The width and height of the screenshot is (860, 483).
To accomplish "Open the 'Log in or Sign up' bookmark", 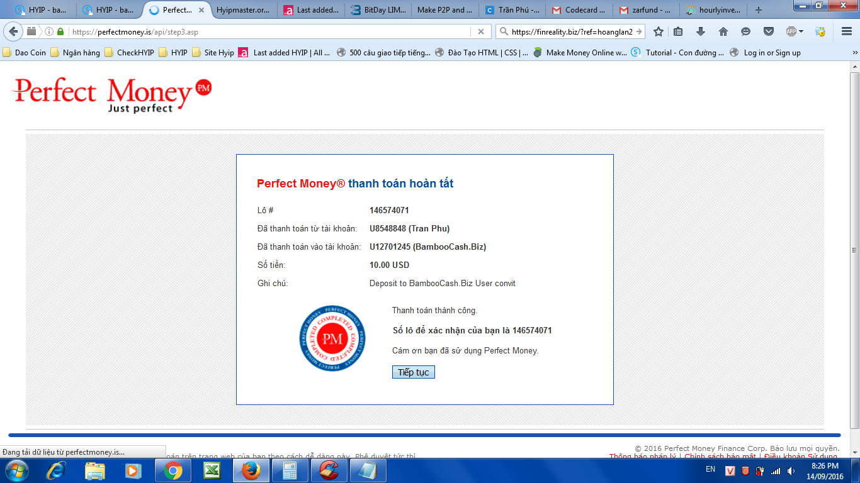I will 766,53.
